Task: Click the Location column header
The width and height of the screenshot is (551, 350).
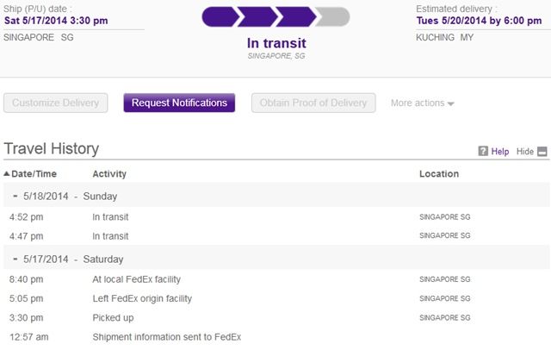Action: tap(439, 174)
